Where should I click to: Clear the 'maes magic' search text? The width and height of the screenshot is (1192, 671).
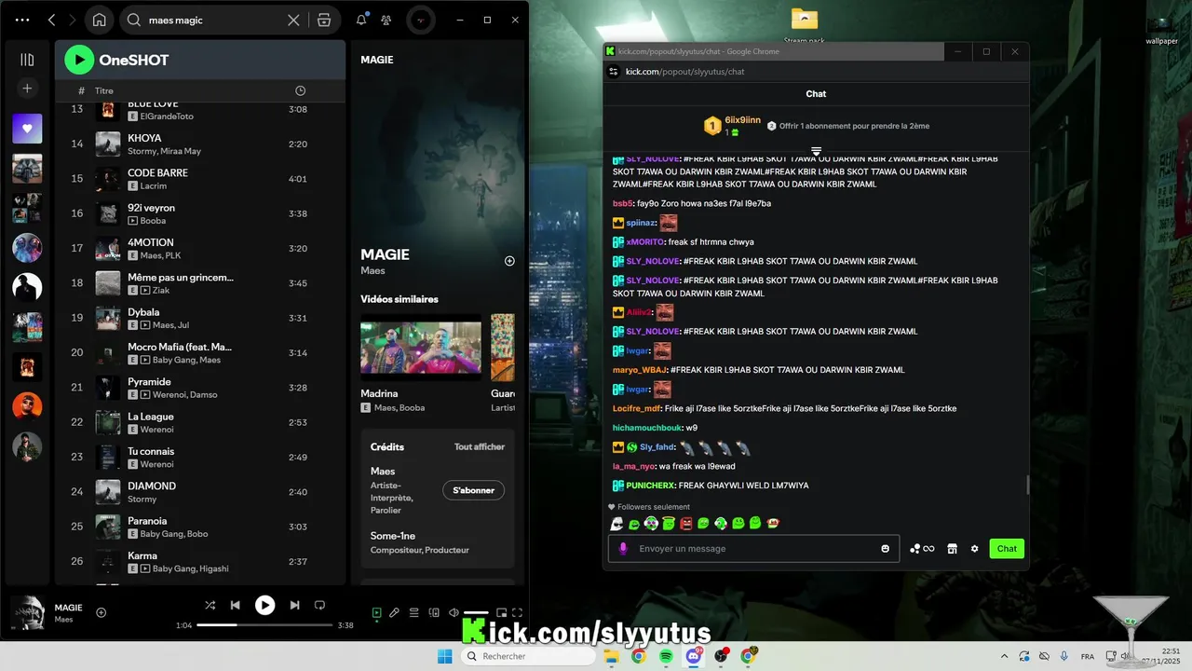pos(293,20)
